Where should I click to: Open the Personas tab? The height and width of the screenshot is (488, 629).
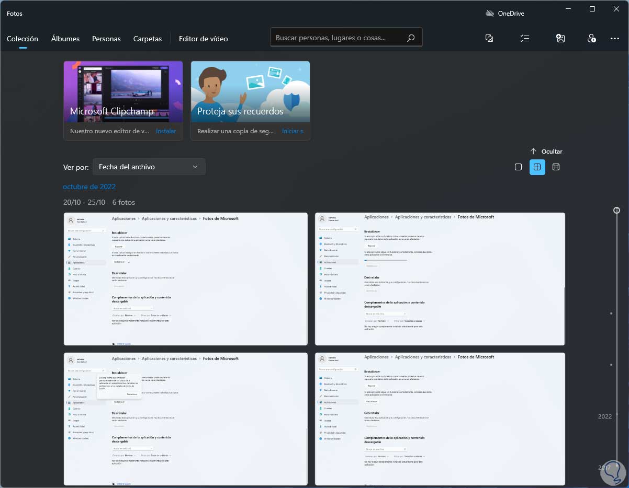tap(106, 39)
